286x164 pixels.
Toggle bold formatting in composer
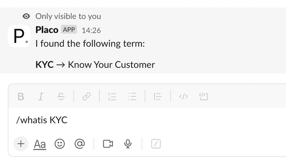(21, 97)
